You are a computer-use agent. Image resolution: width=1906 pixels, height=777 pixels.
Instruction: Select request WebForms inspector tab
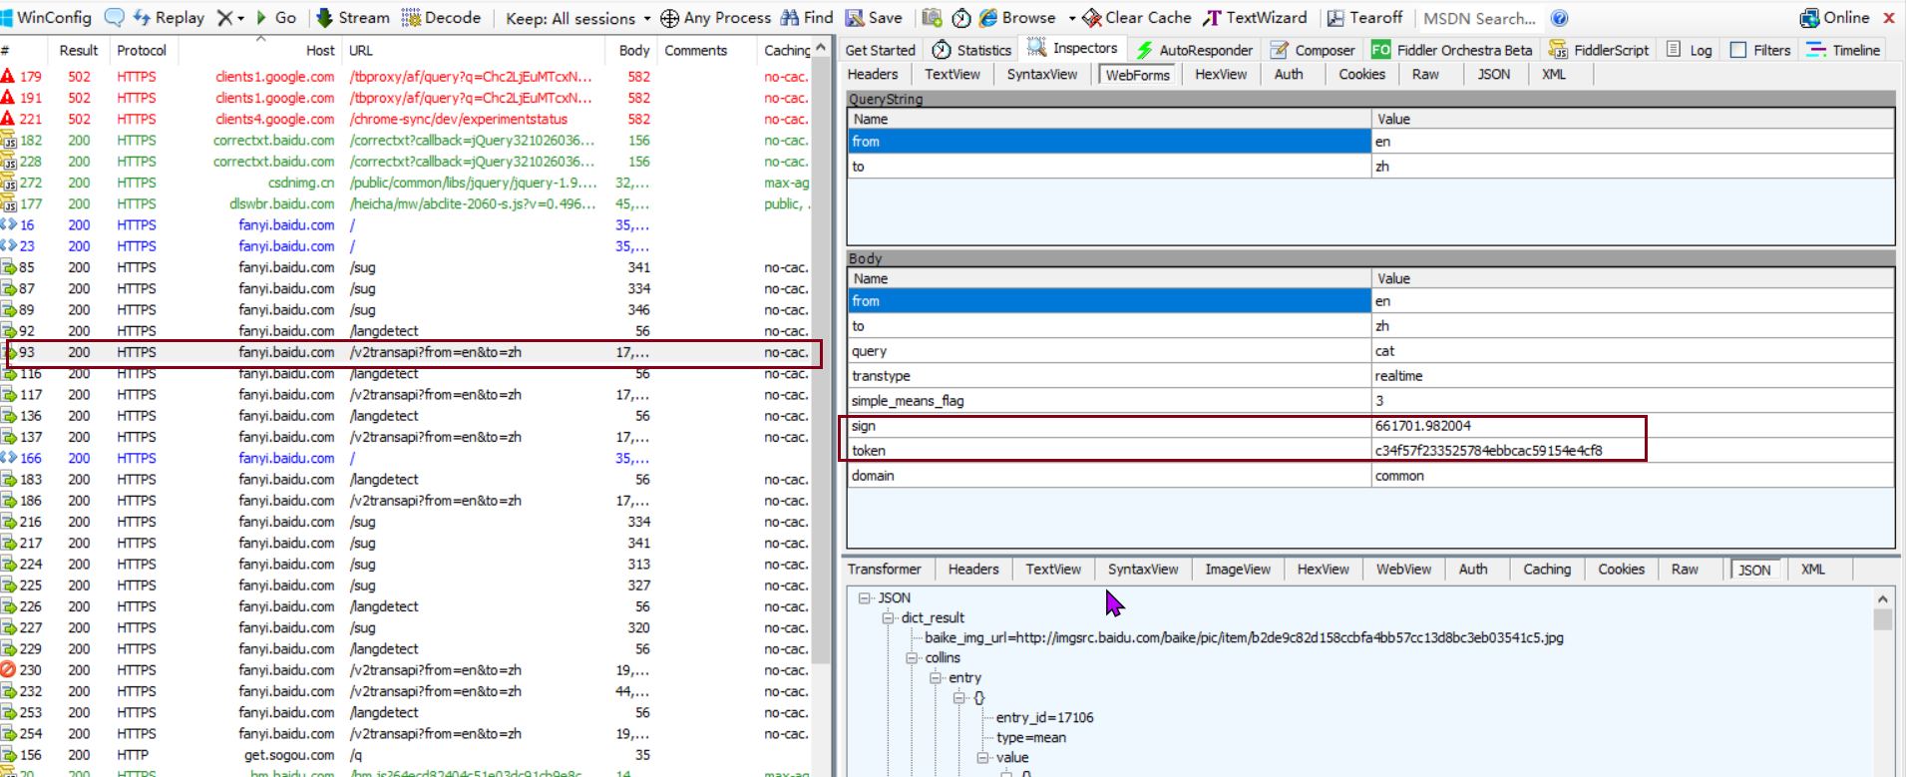(1137, 75)
